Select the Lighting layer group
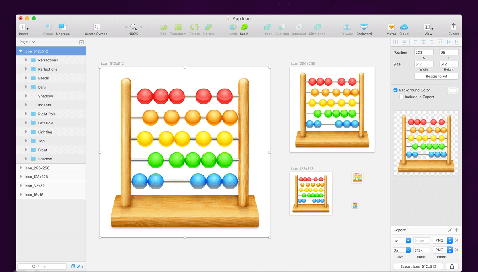Image resolution: width=478 pixels, height=272 pixels. pyautogui.click(x=51, y=132)
